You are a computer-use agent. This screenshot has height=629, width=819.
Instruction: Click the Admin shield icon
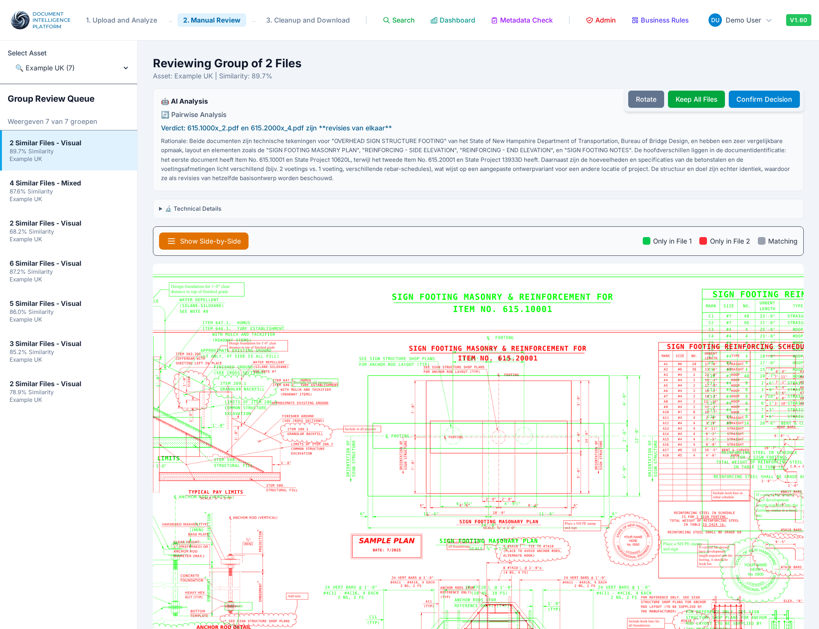tap(589, 20)
